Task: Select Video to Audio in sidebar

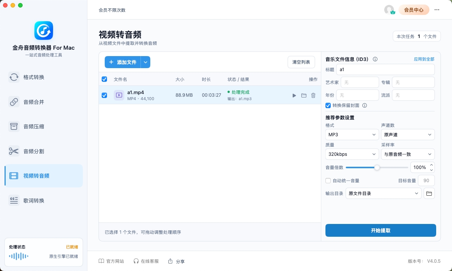Action: [x=44, y=176]
